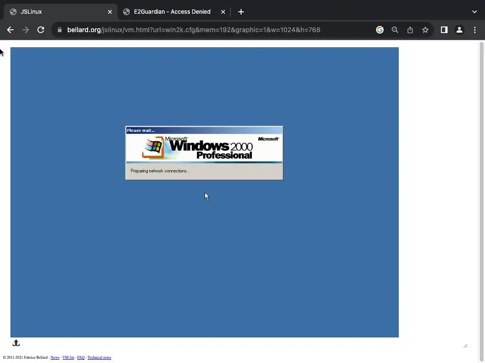Reload the JSLinux page
The image size is (485, 363).
click(x=41, y=30)
